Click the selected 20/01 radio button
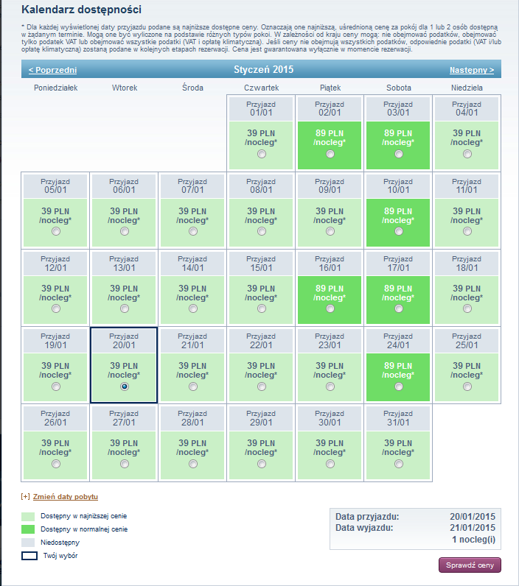519x586 pixels. (x=125, y=386)
